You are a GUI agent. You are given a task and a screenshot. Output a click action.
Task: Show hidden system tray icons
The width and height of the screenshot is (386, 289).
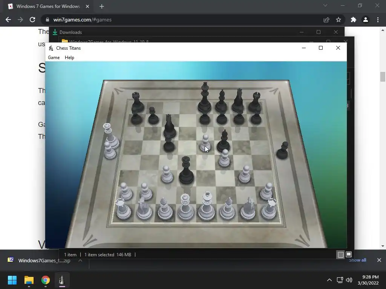(329, 280)
